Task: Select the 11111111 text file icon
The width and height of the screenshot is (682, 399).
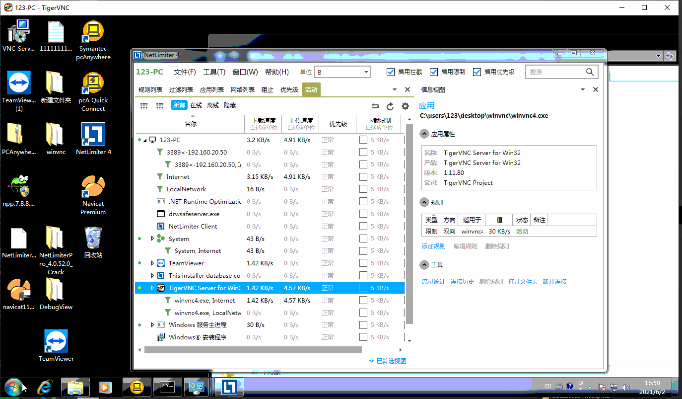Action: (x=56, y=36)
